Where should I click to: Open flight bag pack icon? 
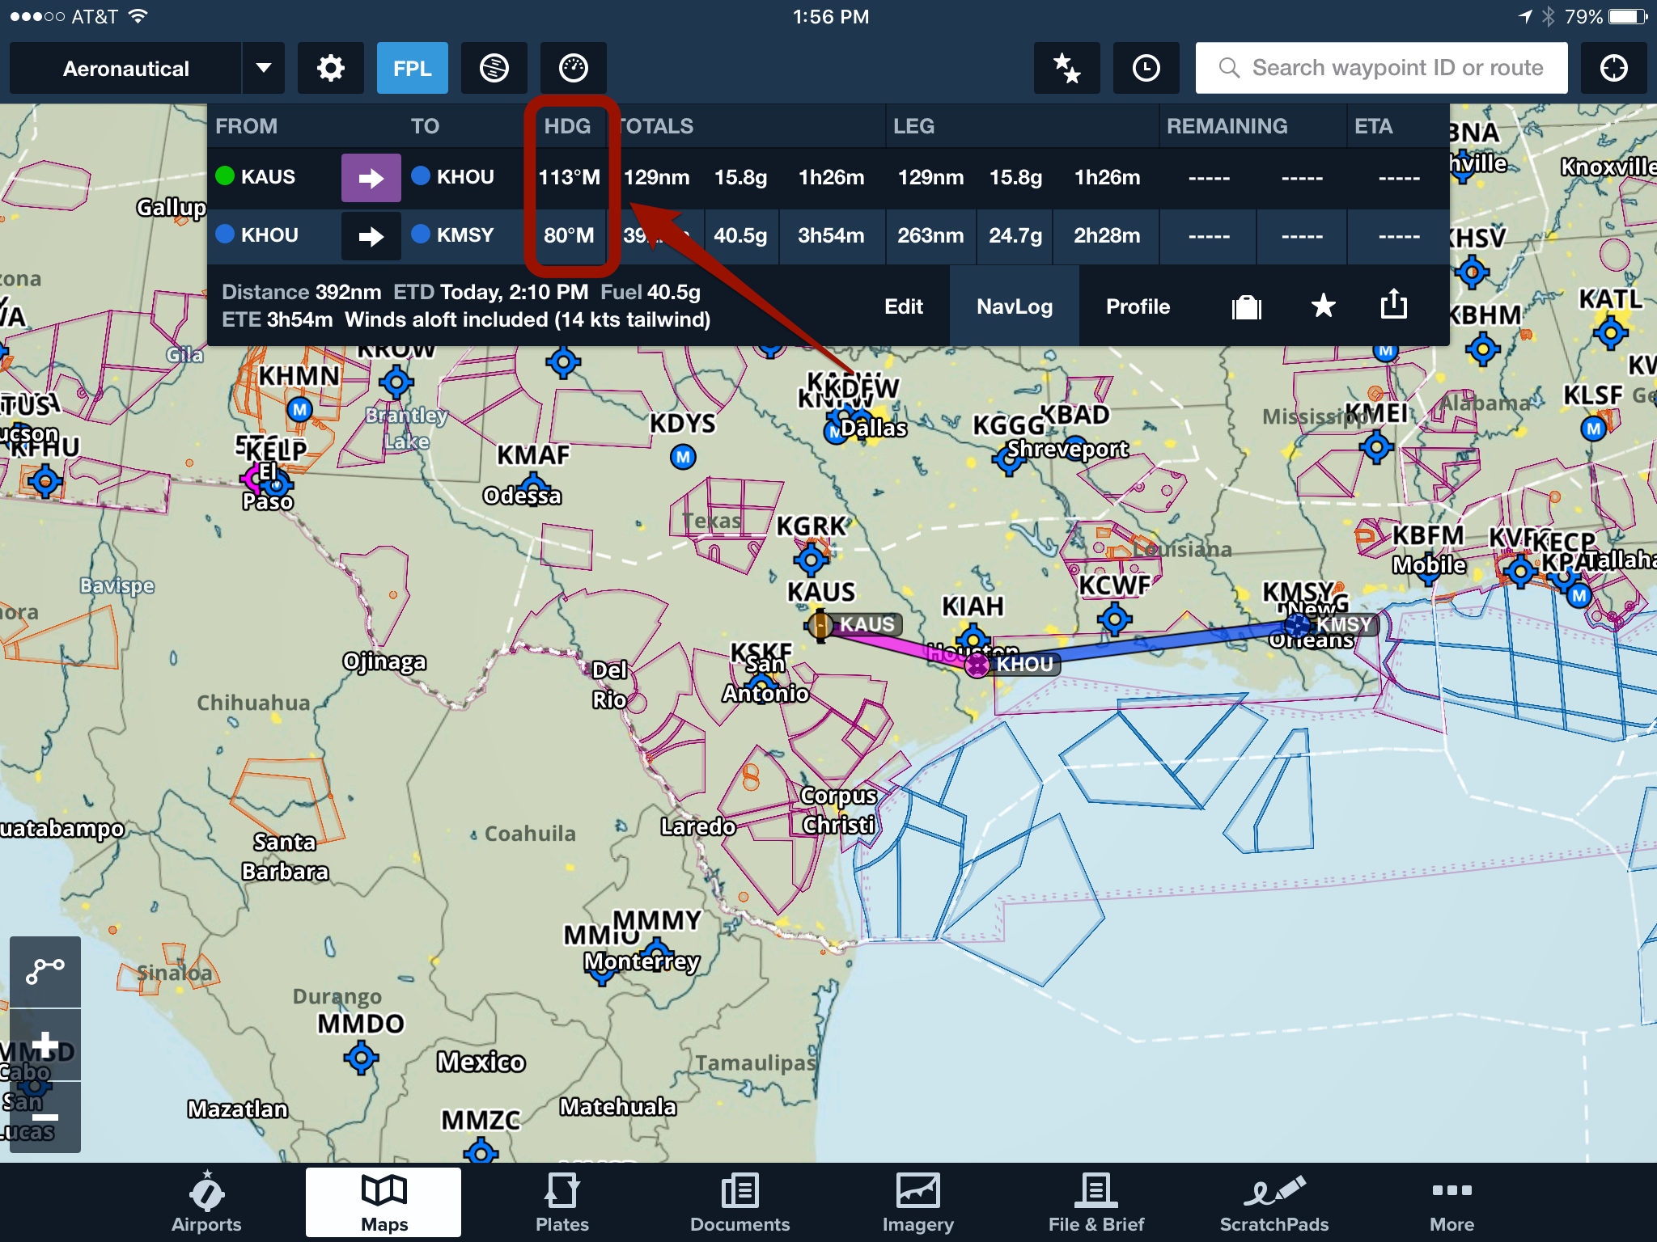click(x=1246, y=306)
